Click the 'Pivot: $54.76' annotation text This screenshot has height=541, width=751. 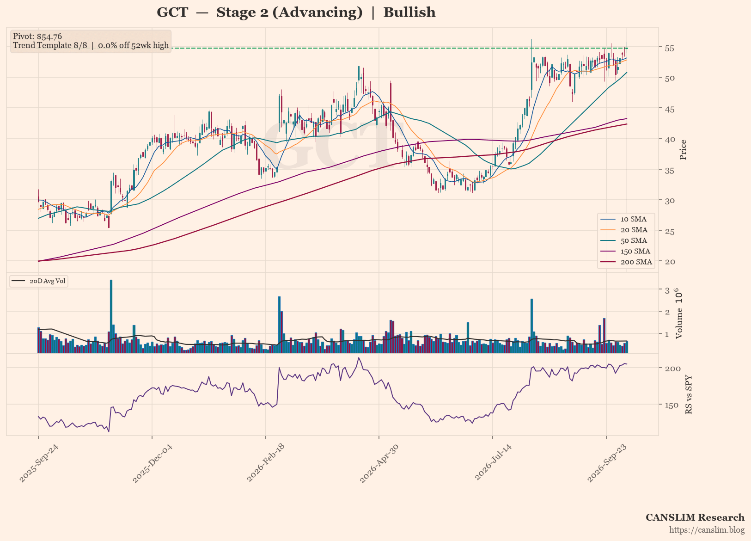[x=37, y=37]
